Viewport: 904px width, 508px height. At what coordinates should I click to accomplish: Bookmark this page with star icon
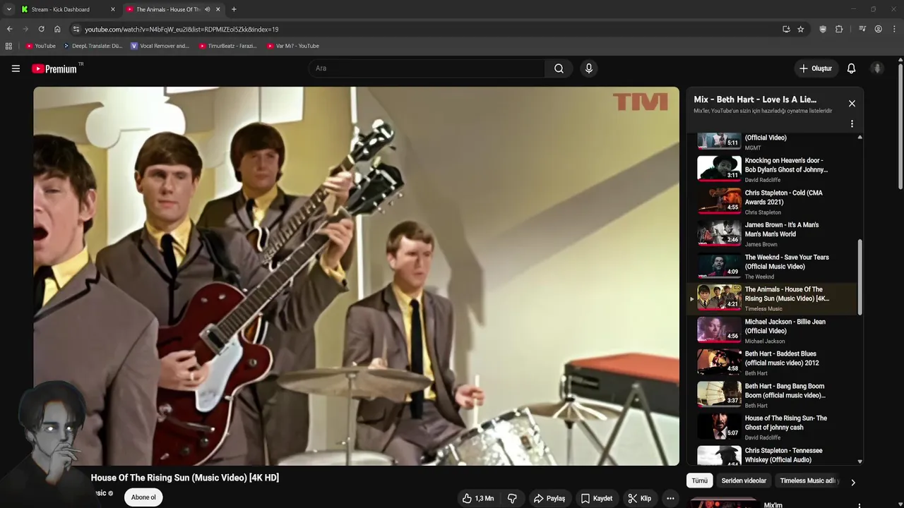pos(800,29)
